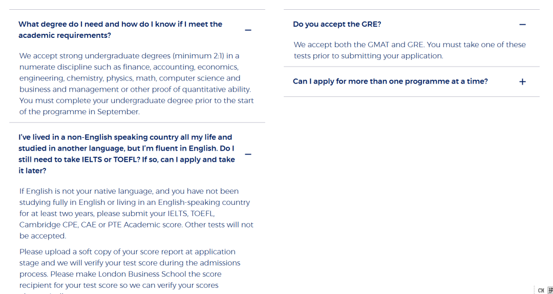
Task: Open 'Can I apply for more than one programme' heading
Action: coord(390,81)
